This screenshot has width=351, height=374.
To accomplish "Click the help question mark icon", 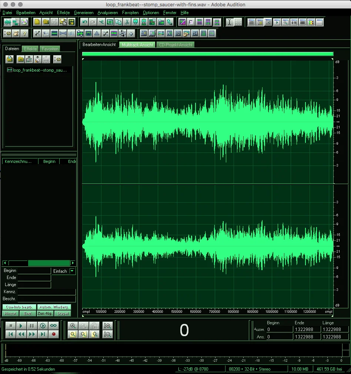I will tap(24, 33).
